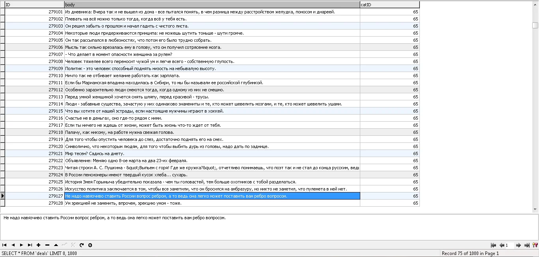Navigate to the first results page
The image size is (539, 257).
point(493,245)
